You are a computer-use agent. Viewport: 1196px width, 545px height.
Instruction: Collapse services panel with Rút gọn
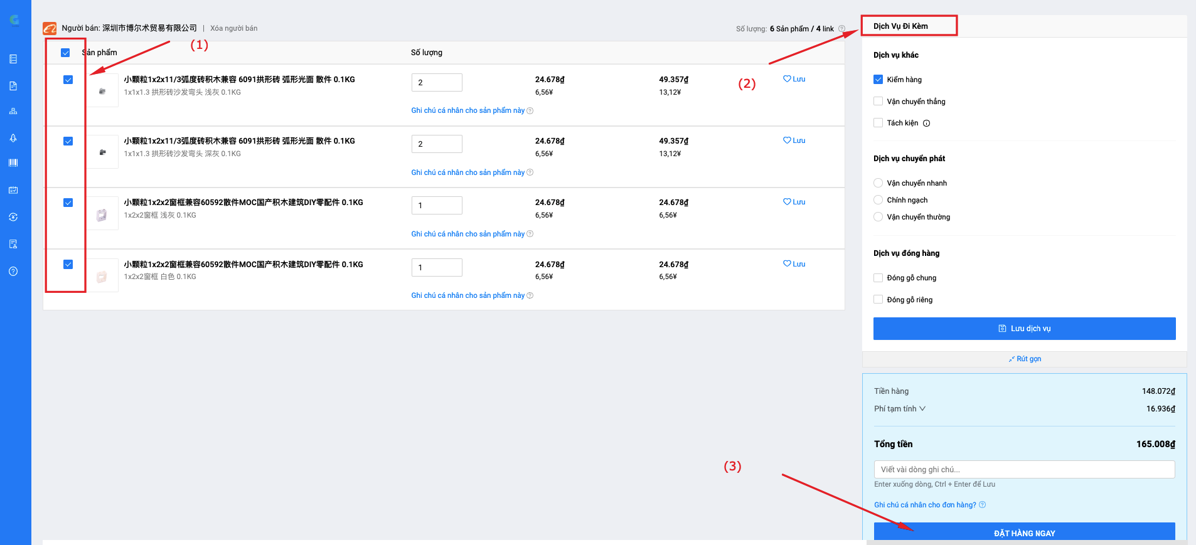1025,359
